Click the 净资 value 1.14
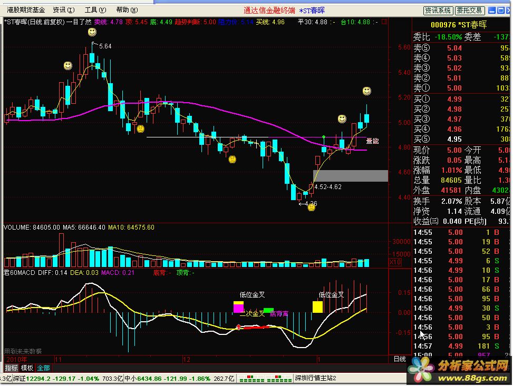 tap(454, 212)
